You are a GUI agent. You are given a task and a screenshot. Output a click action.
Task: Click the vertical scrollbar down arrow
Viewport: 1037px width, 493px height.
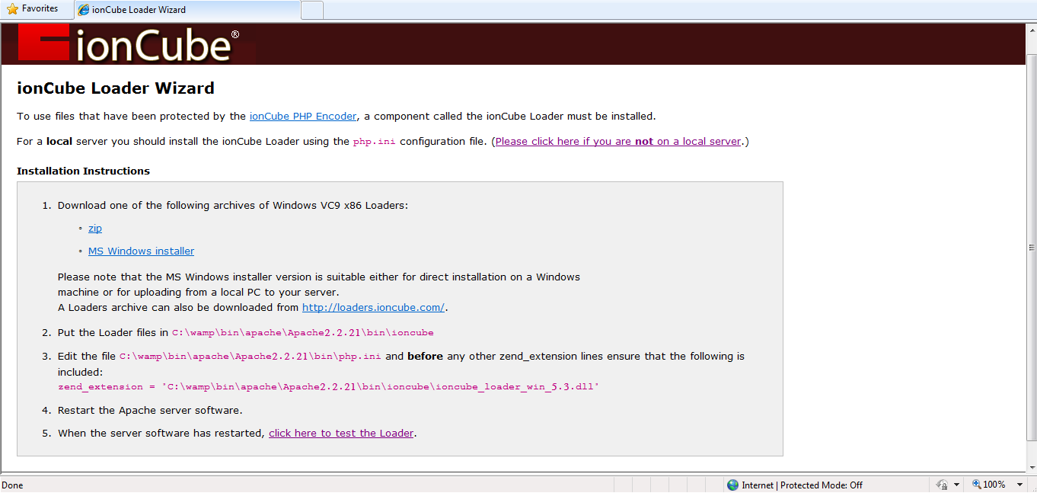pyautogui.click(x=1032, y=466)
